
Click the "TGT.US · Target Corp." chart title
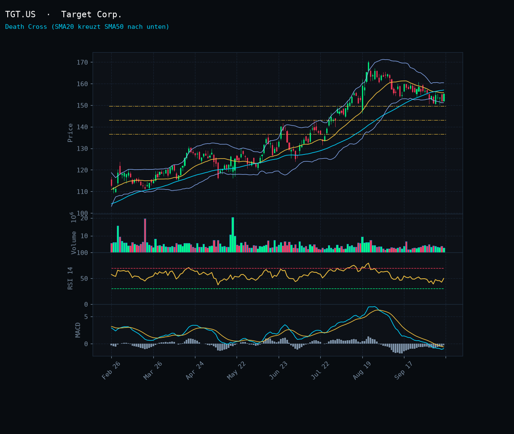63,14
